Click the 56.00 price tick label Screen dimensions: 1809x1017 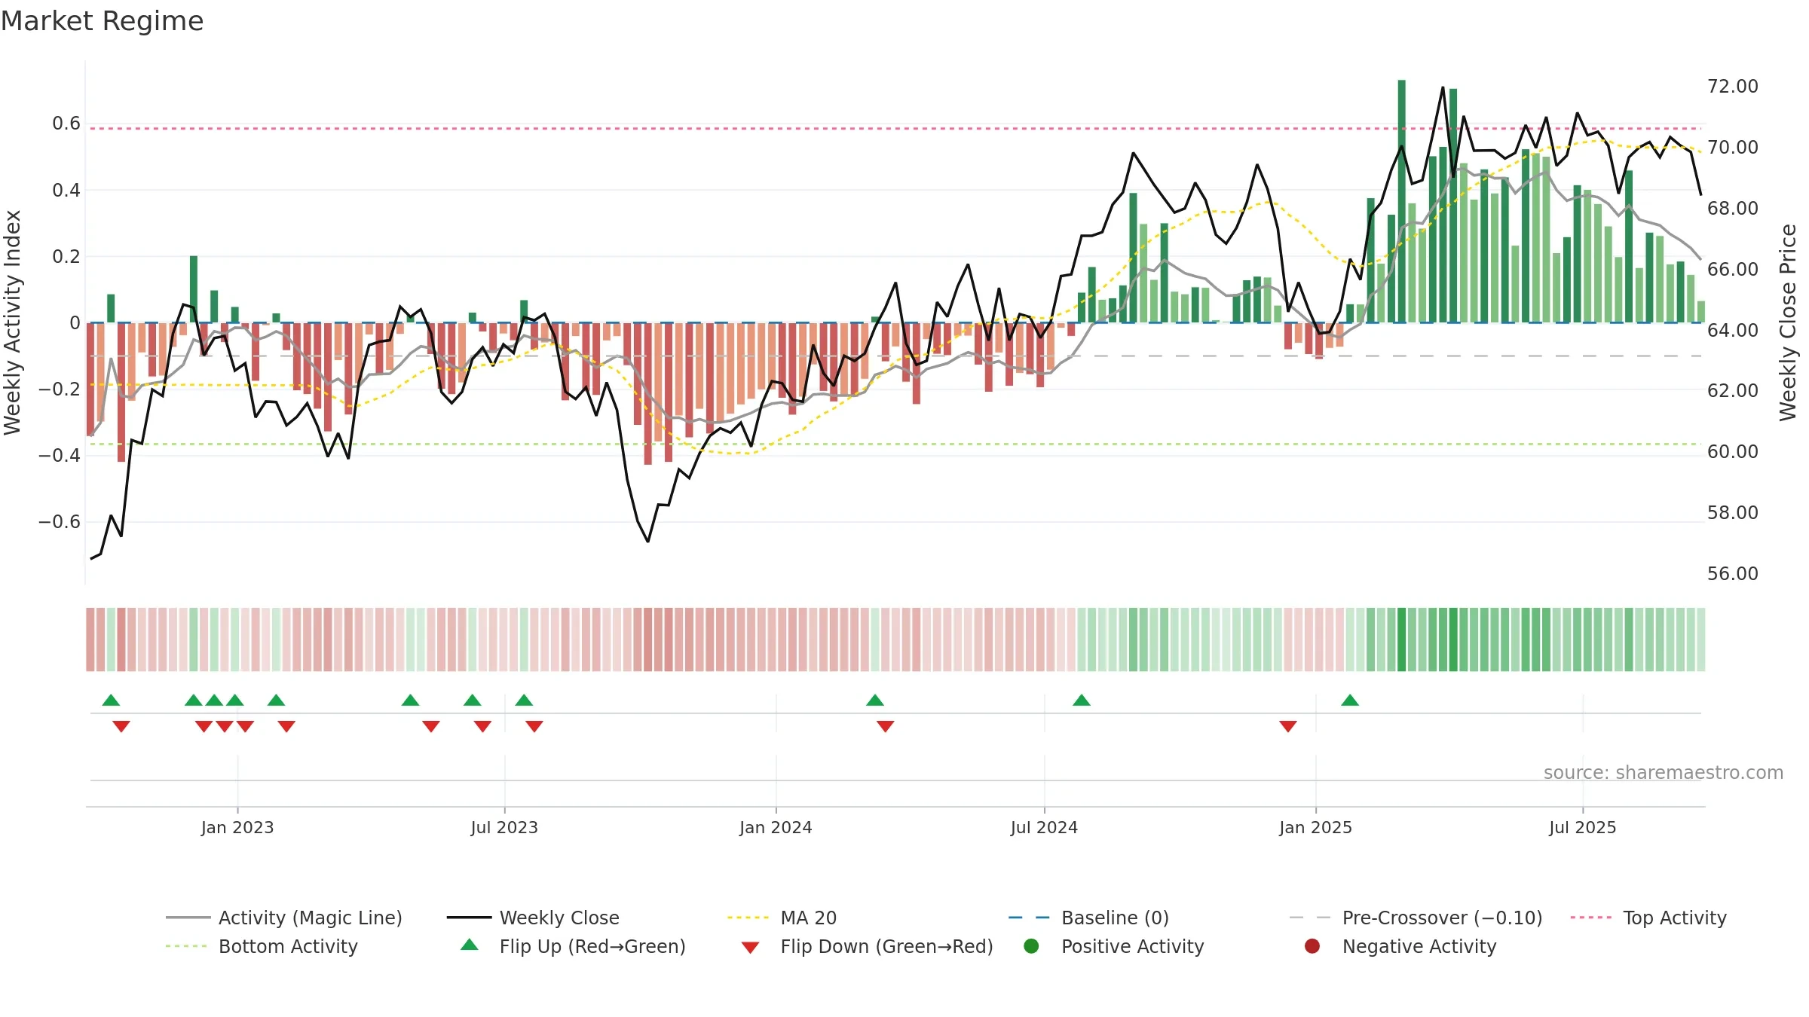click(x=1733, y=573)
